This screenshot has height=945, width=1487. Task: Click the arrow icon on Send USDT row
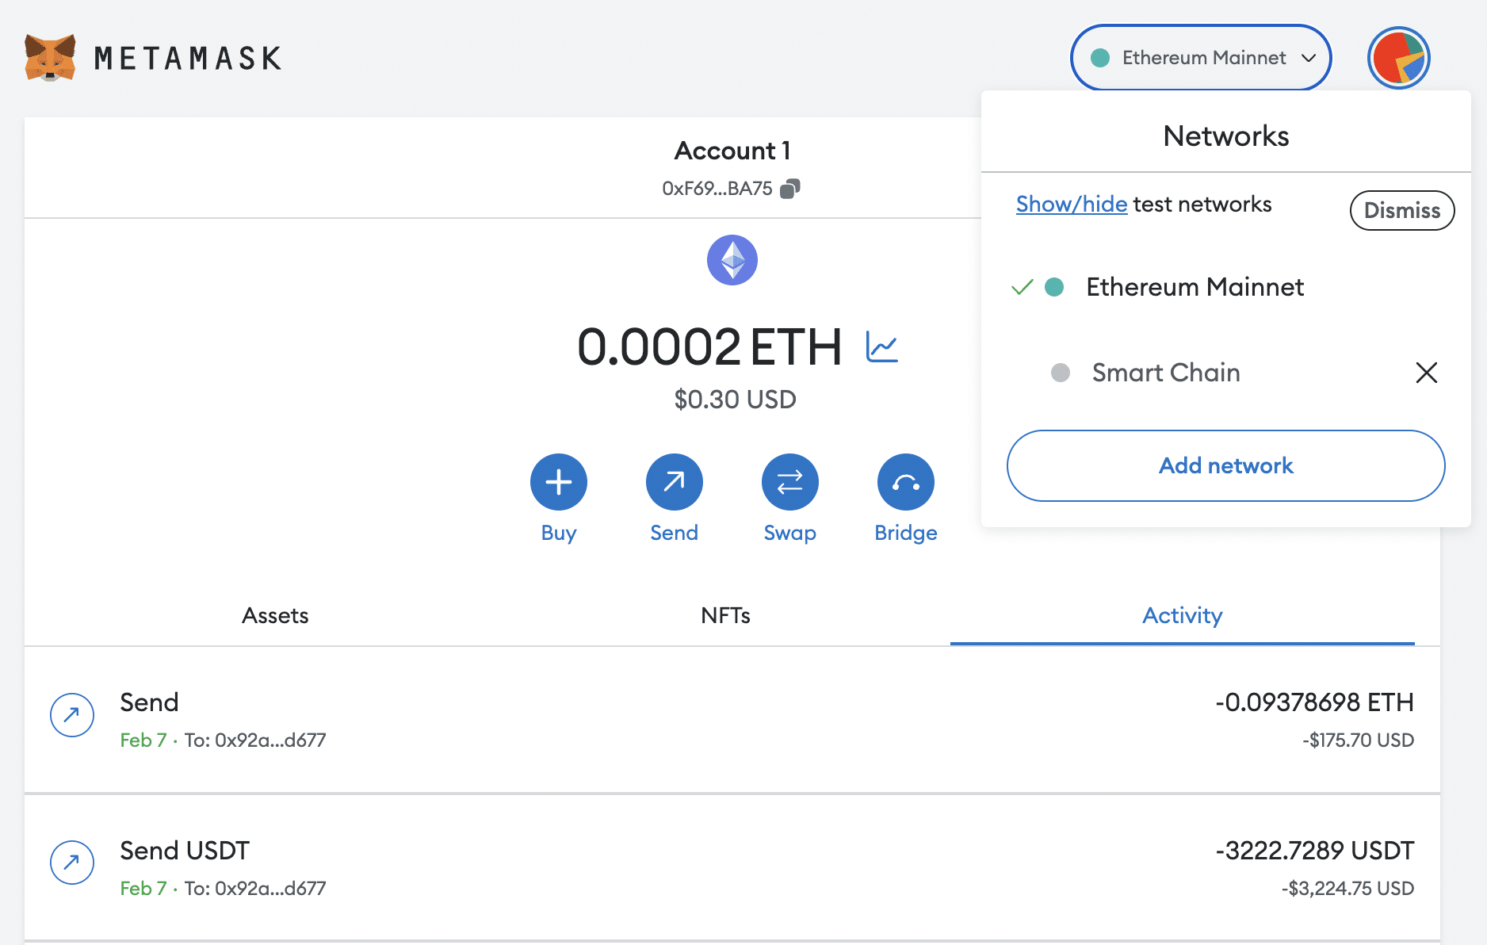pyautogui.click(x=72, y=862)
